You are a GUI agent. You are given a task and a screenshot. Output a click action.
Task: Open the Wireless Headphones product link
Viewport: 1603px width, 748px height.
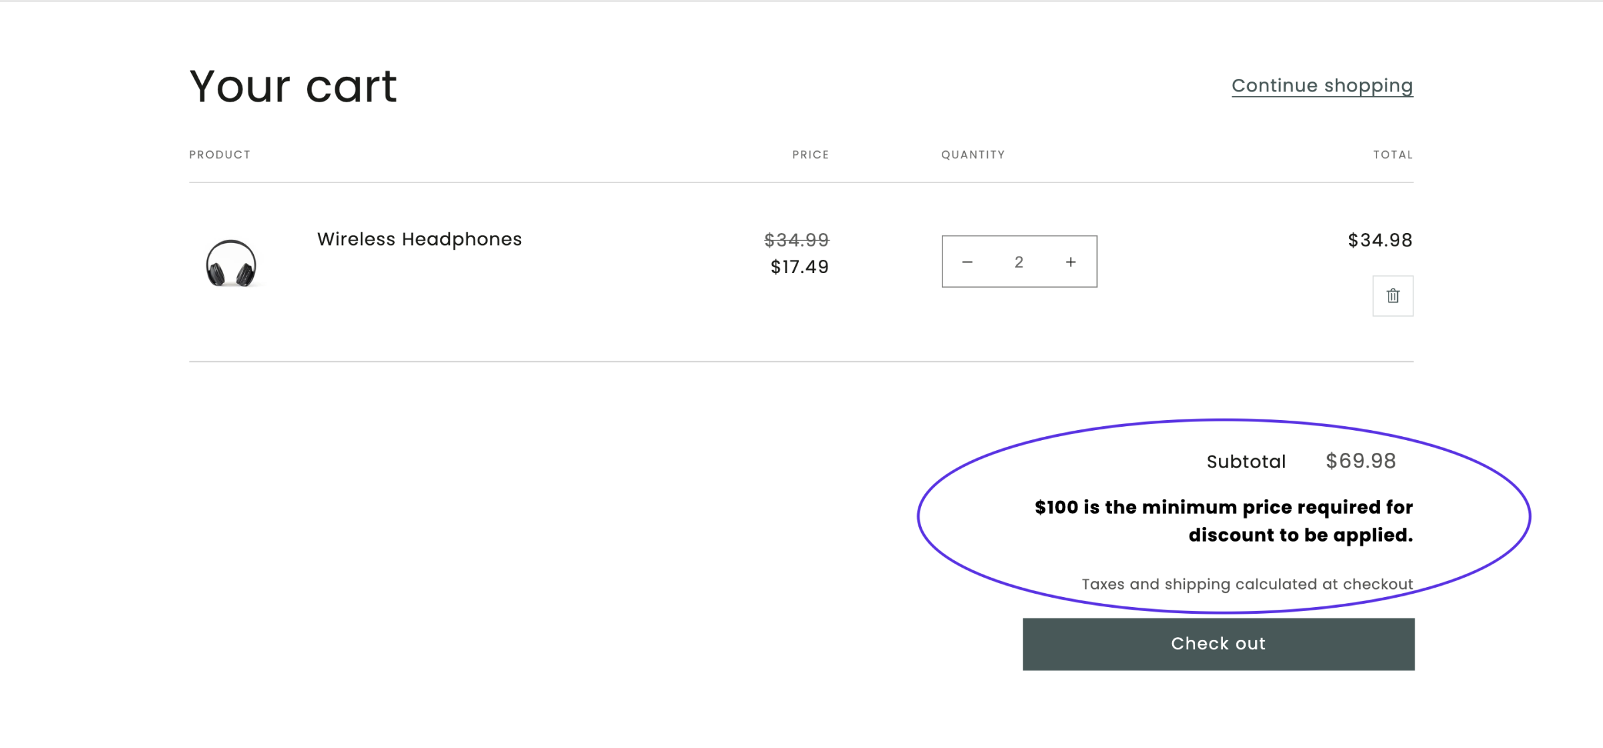(x=419, y=239)
